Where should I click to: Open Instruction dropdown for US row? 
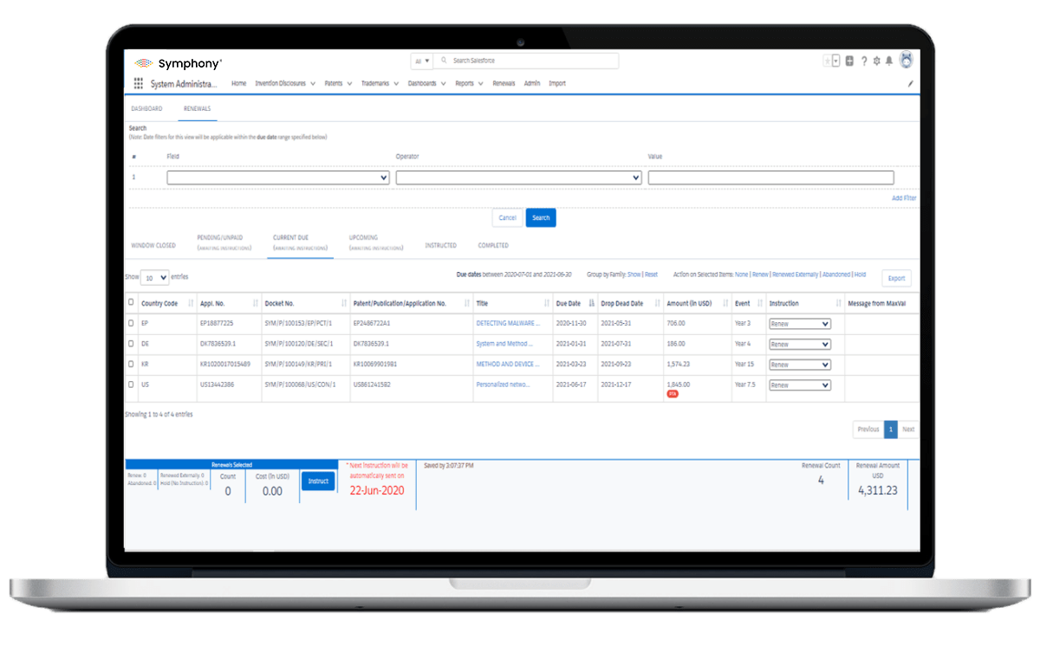click(800, 385)
